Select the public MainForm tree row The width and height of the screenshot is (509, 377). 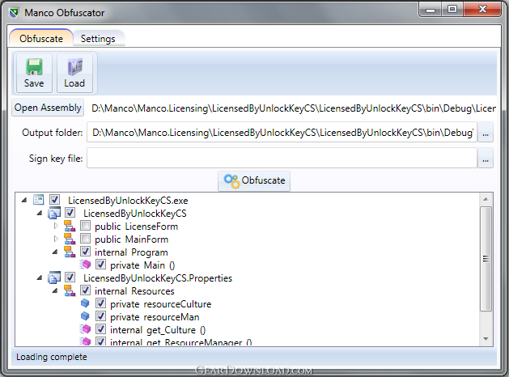(131, 239)
